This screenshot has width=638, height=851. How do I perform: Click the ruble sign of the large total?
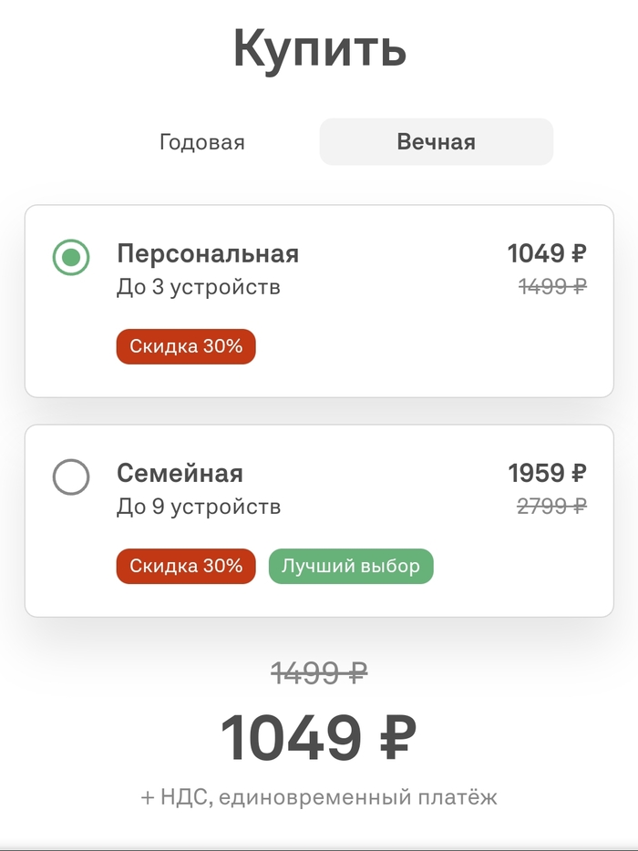click(x=396, y=737)
